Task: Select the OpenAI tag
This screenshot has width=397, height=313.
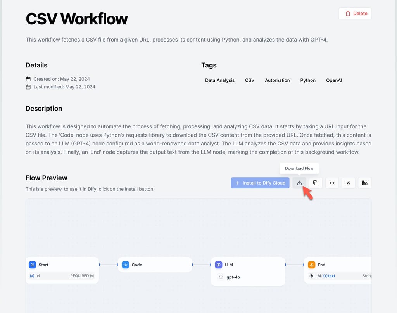Action: coord(334,80)
